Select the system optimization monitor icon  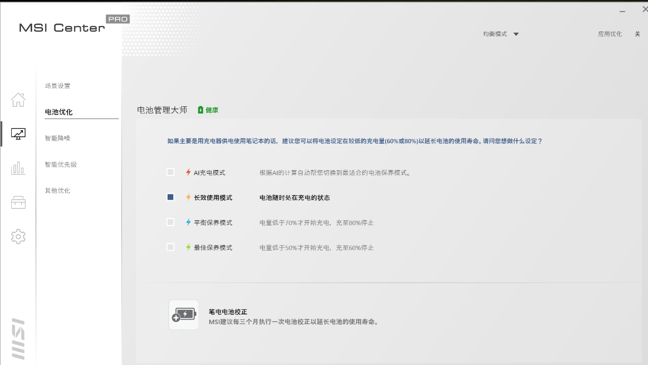point(18,134)
